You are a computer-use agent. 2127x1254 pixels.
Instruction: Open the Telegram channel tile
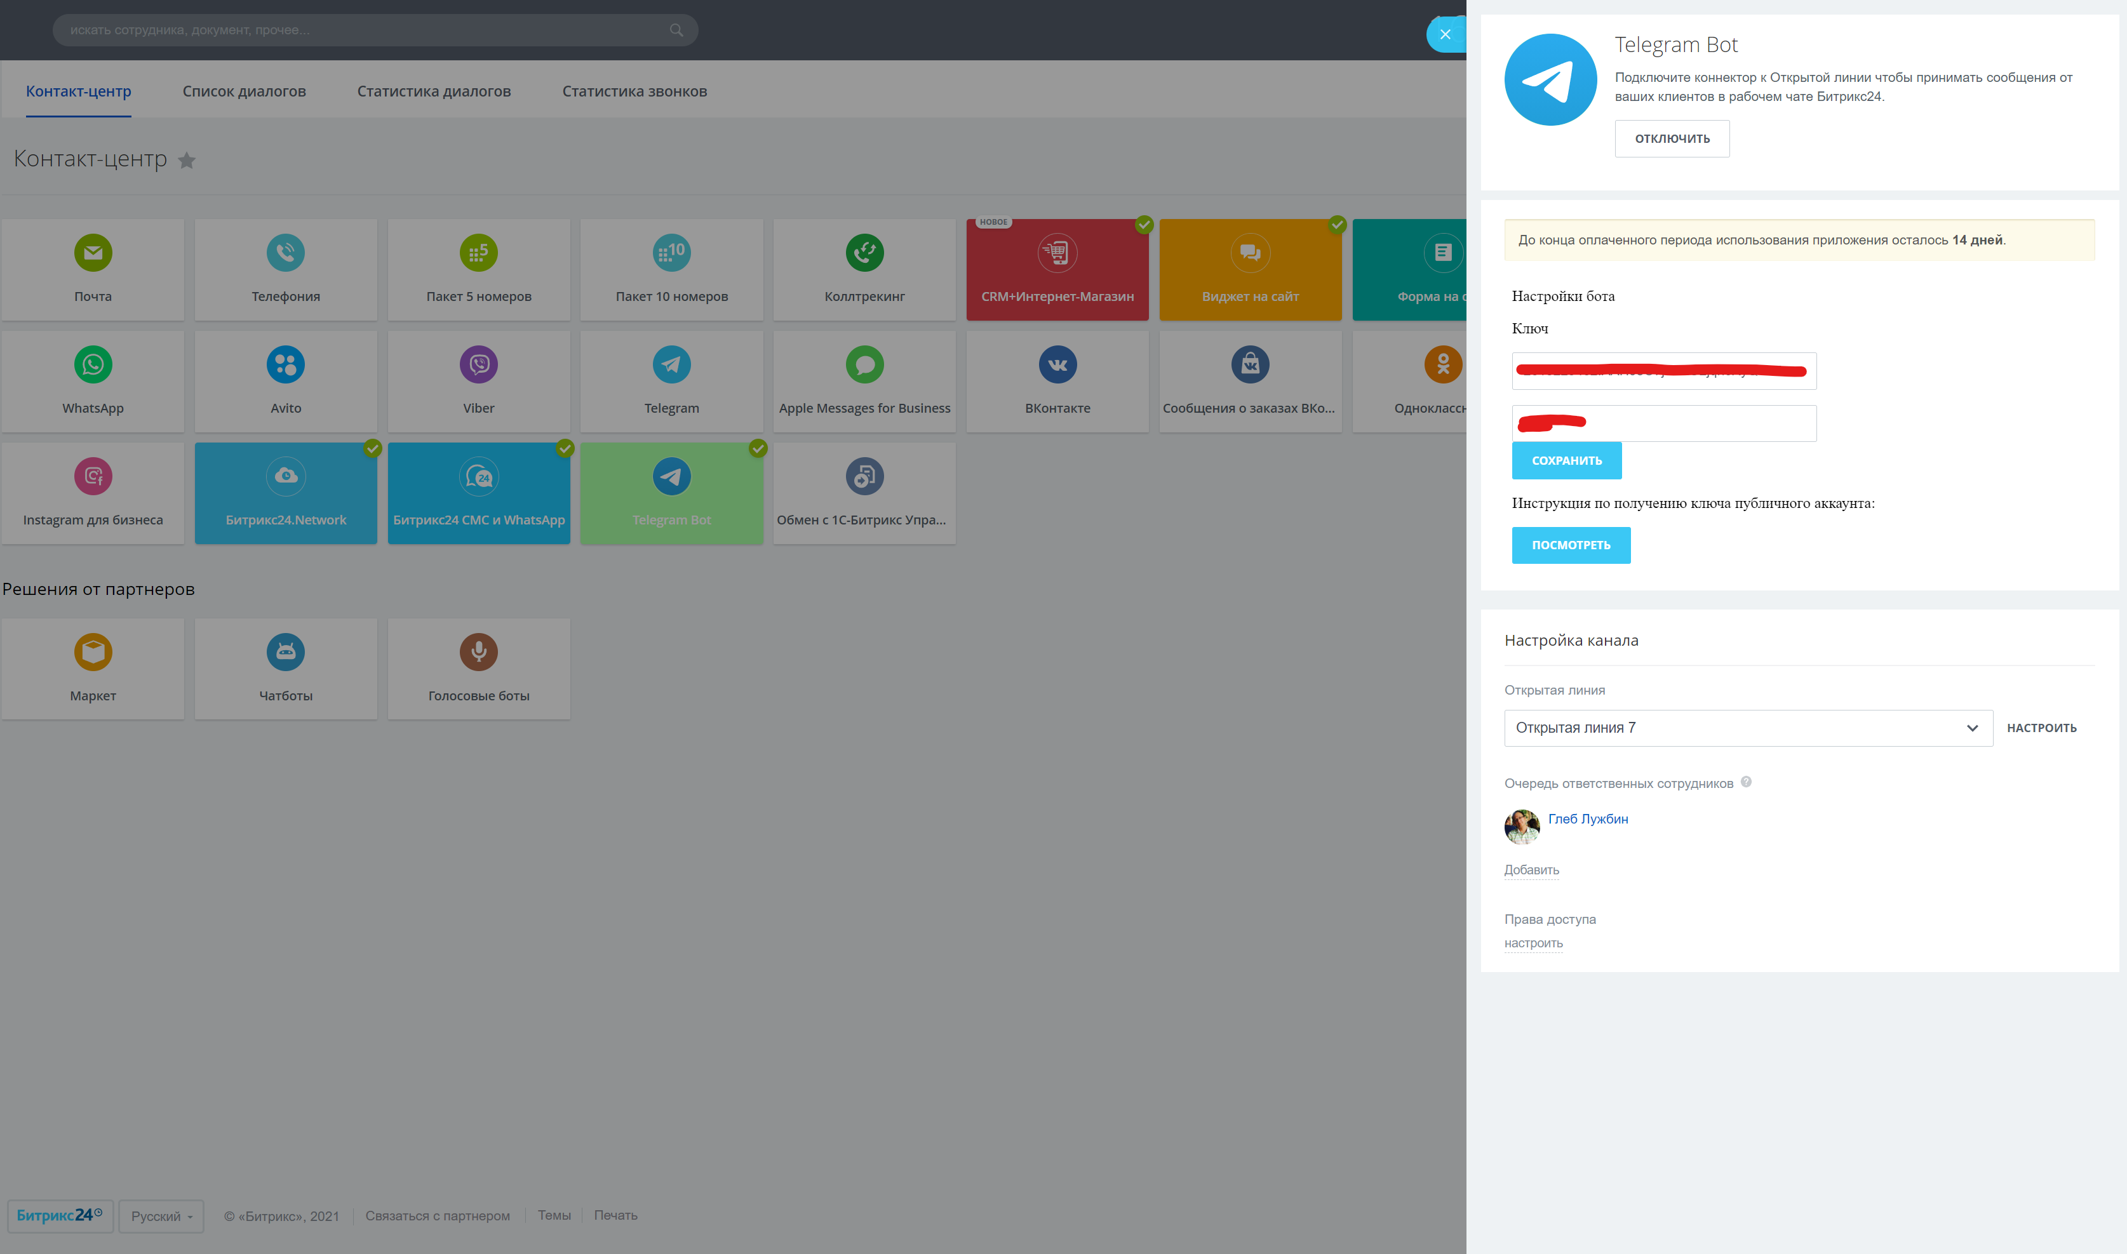click(x=672, y=382)
